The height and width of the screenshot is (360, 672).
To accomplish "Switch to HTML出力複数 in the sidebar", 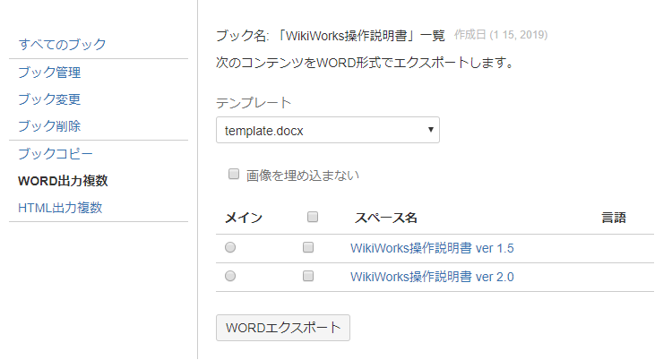I will pos(60,208).
